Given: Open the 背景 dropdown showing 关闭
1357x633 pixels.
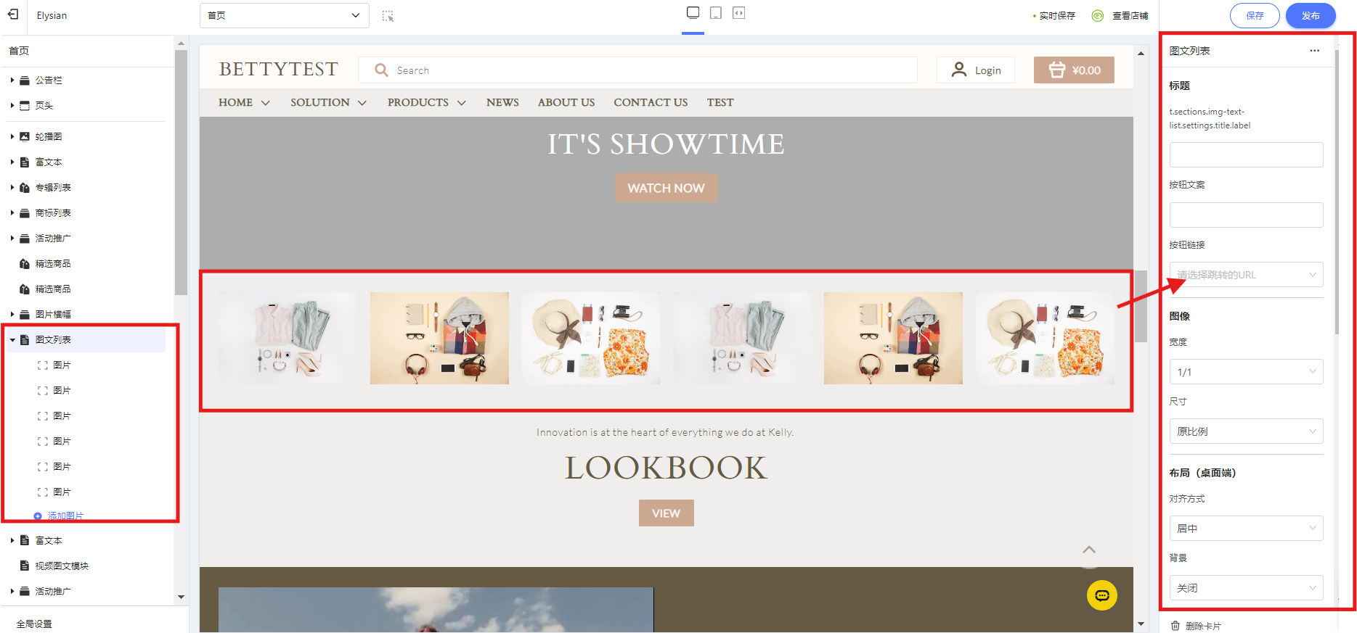Looking at the screenshot, I should [x=1246, y=588].
